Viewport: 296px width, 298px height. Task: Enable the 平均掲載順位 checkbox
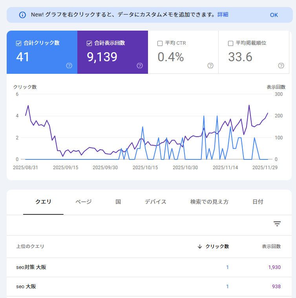(230, 43)
